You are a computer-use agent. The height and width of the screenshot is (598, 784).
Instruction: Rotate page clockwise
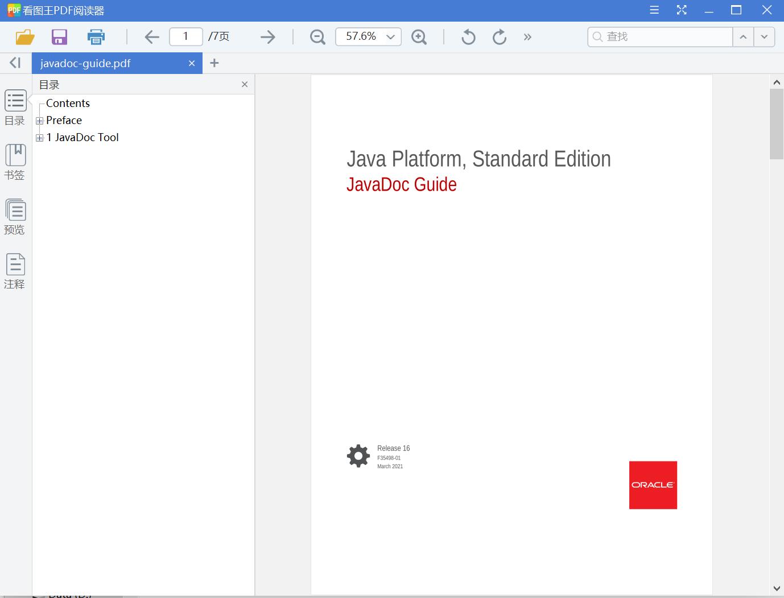tap(500, 37)
